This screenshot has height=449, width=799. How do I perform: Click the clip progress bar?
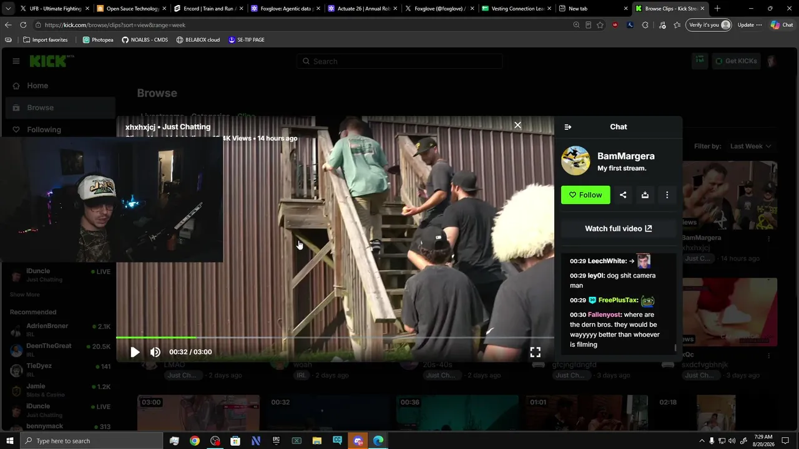click(x=335, y=337)
